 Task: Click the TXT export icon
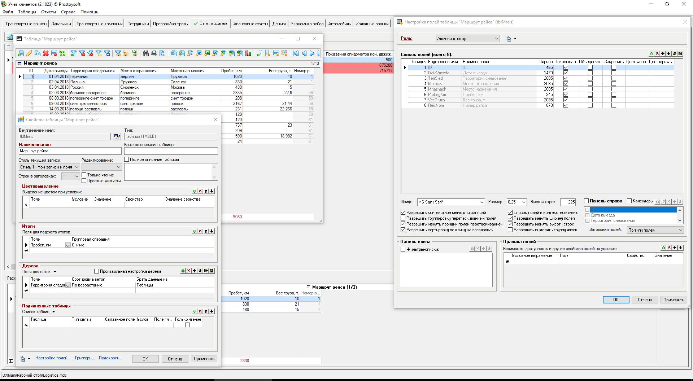point(231,53)
